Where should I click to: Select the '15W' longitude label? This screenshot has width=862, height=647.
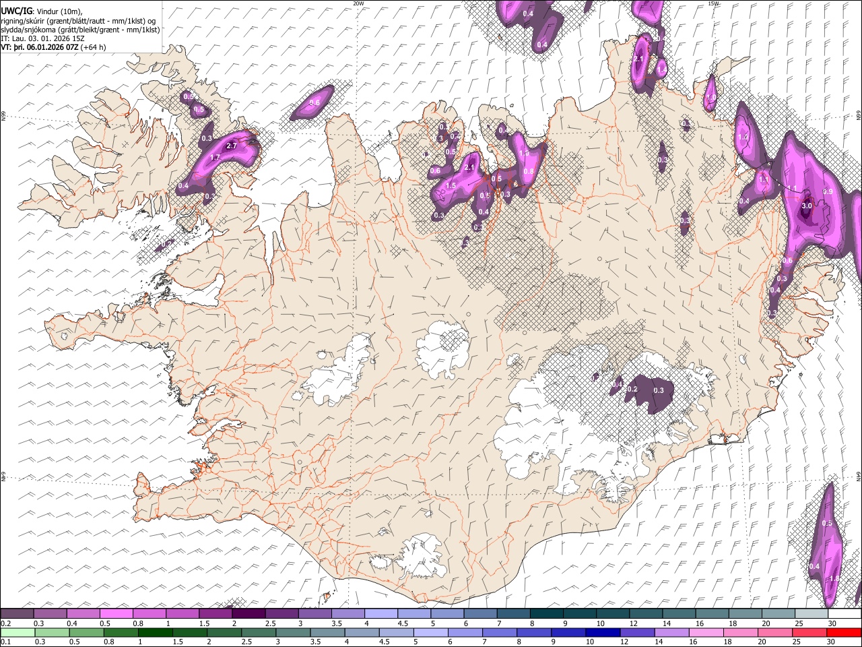point(713,3)
